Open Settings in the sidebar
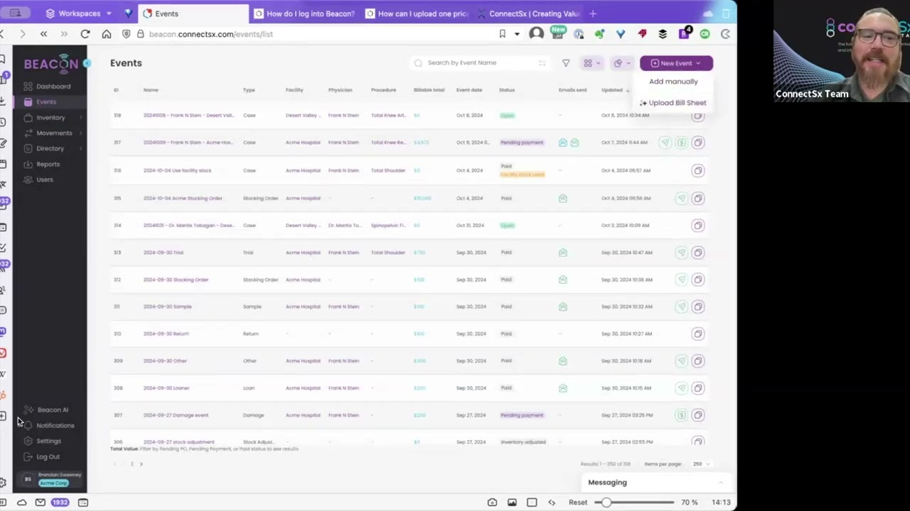The height and width of the screenshot is (511, 910). coord(47,441)
